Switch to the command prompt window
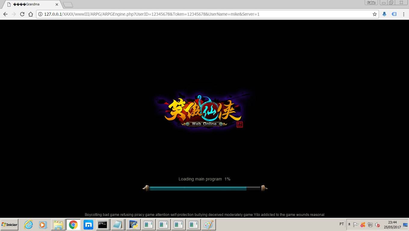409x231 pixels. pyautogui.click(x=103, y=225)
